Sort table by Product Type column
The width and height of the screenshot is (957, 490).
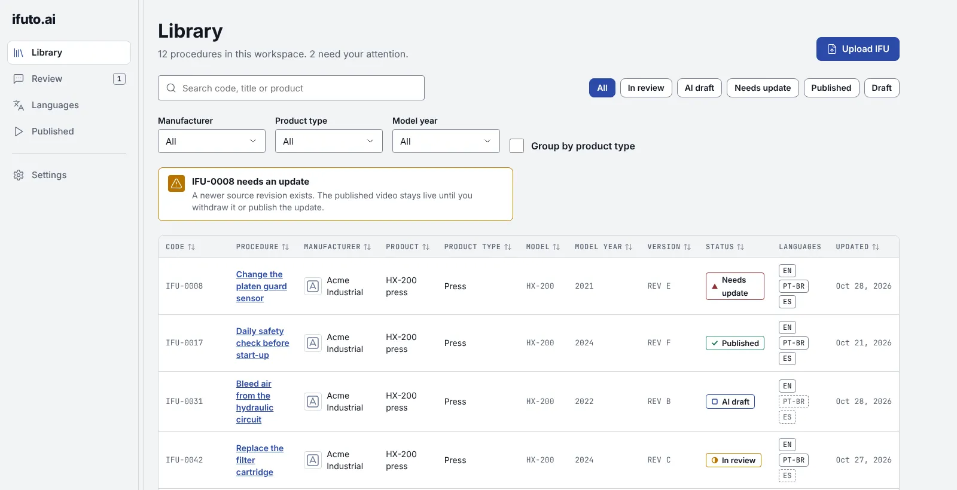pos(478,247)
